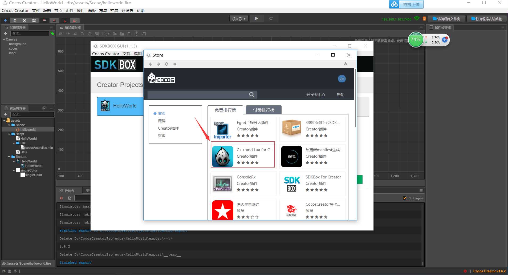Viewport: 508px width, 275px height.
Task: Collapse the assets root folder
Action: pos(4,121)
